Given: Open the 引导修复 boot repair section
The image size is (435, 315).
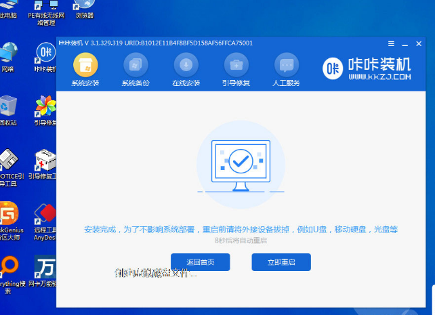Looking at the screenshot, I should 236,66.
